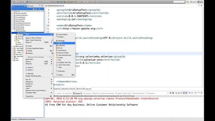This screenshot has width=215, height=121.
Task: Select src/main/java source folder
Action: tap(21, 31)
